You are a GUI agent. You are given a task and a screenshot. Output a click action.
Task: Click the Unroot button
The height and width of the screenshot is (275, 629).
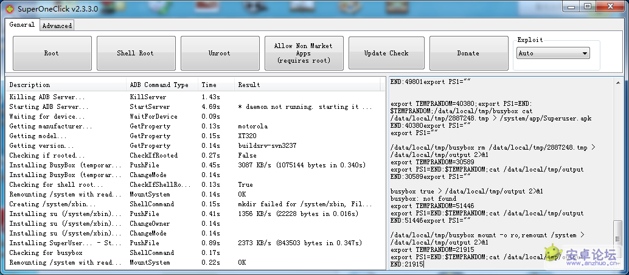point(220,53)
